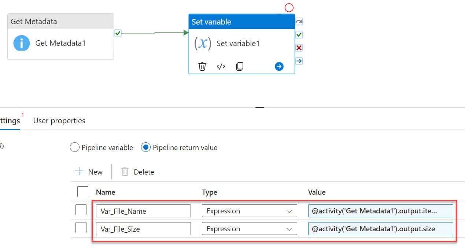This screenshot has width=465, height=247.
Task: Select the red failure output connector
Action: pos(299,48)
